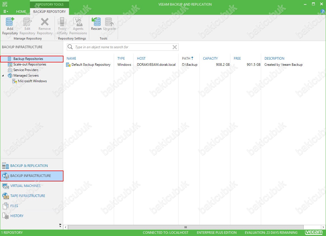Sort the list by CAPACITY column

click(x=210, y=59)
